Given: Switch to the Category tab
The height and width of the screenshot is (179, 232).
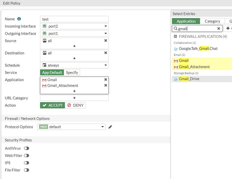Looking at the screenshot, I should [x=212, y=21].
